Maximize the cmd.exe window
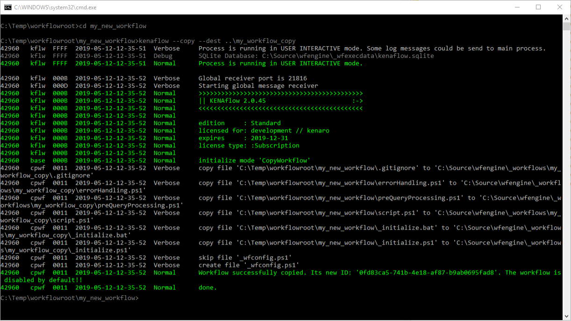 coord(538,7)
